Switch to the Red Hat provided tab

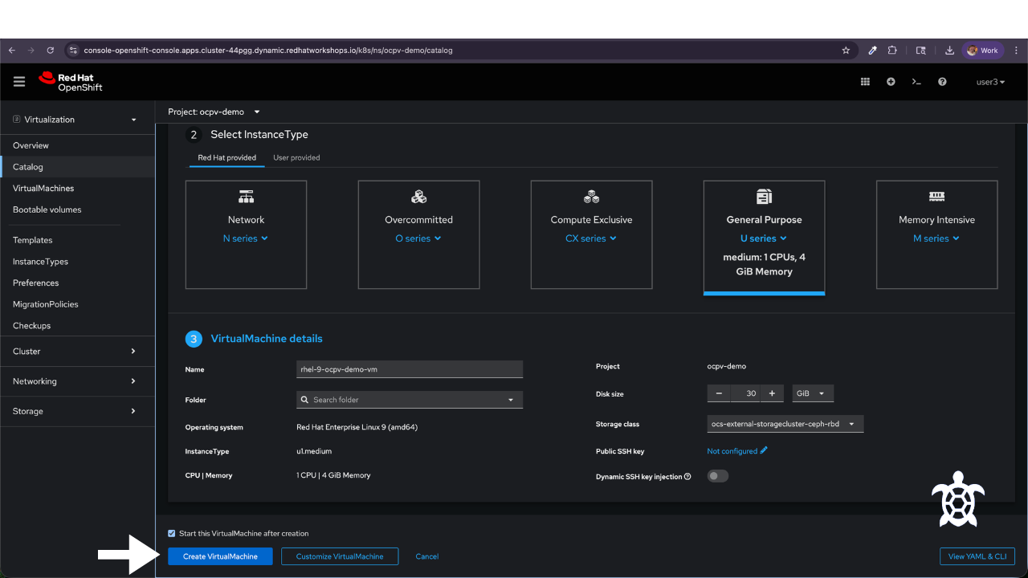coord(227,157)
